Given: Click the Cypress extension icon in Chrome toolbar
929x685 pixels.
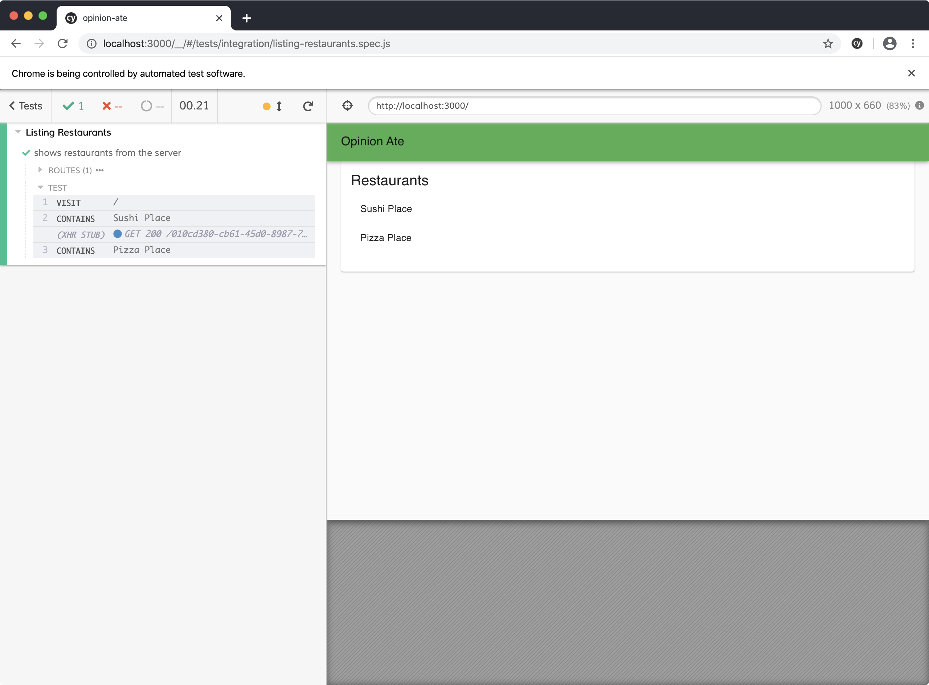Looking at the screenshot, I should pos(857,43).
